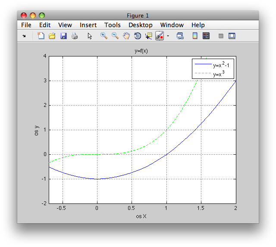Click the red close window button
This screenshot has height=247, width=276.
click(x=24, y=16)
